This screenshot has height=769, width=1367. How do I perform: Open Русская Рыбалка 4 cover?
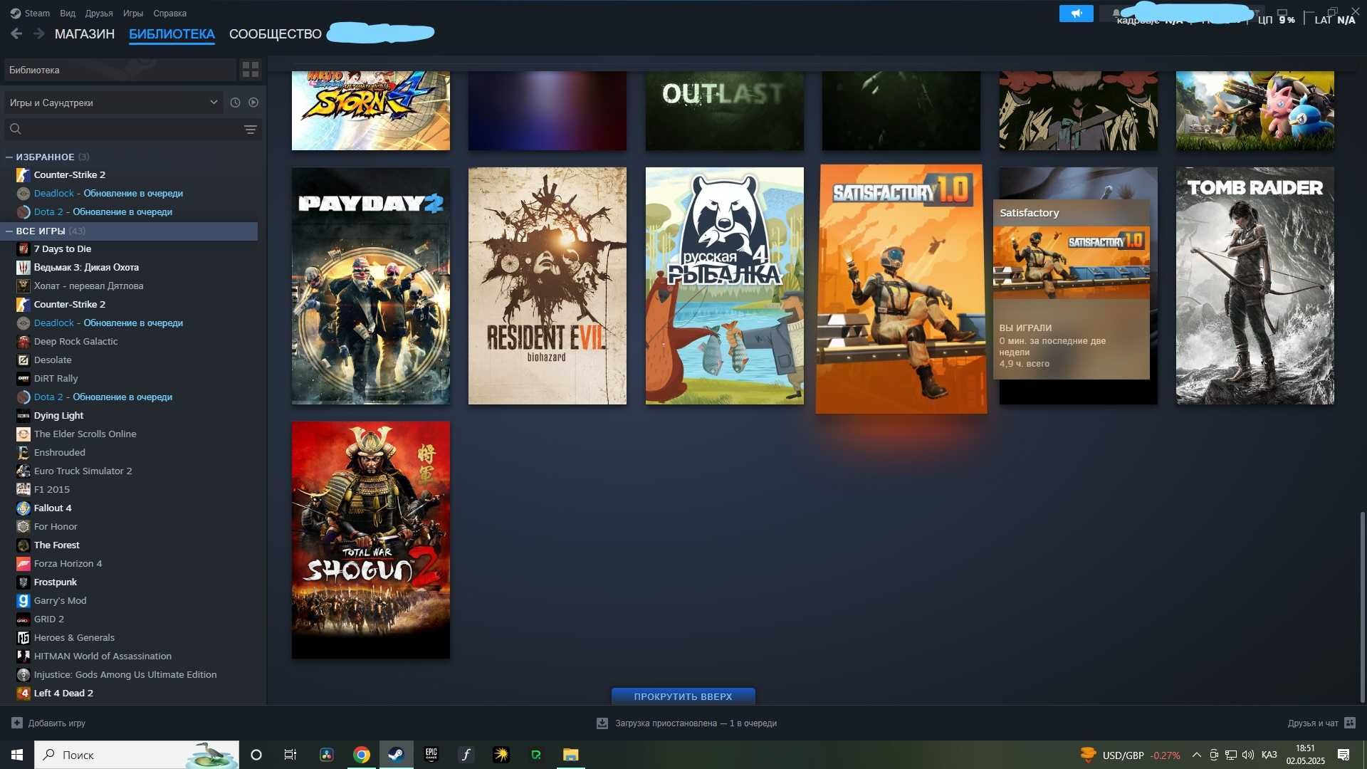pyautogui.click(x=724, y=286)
